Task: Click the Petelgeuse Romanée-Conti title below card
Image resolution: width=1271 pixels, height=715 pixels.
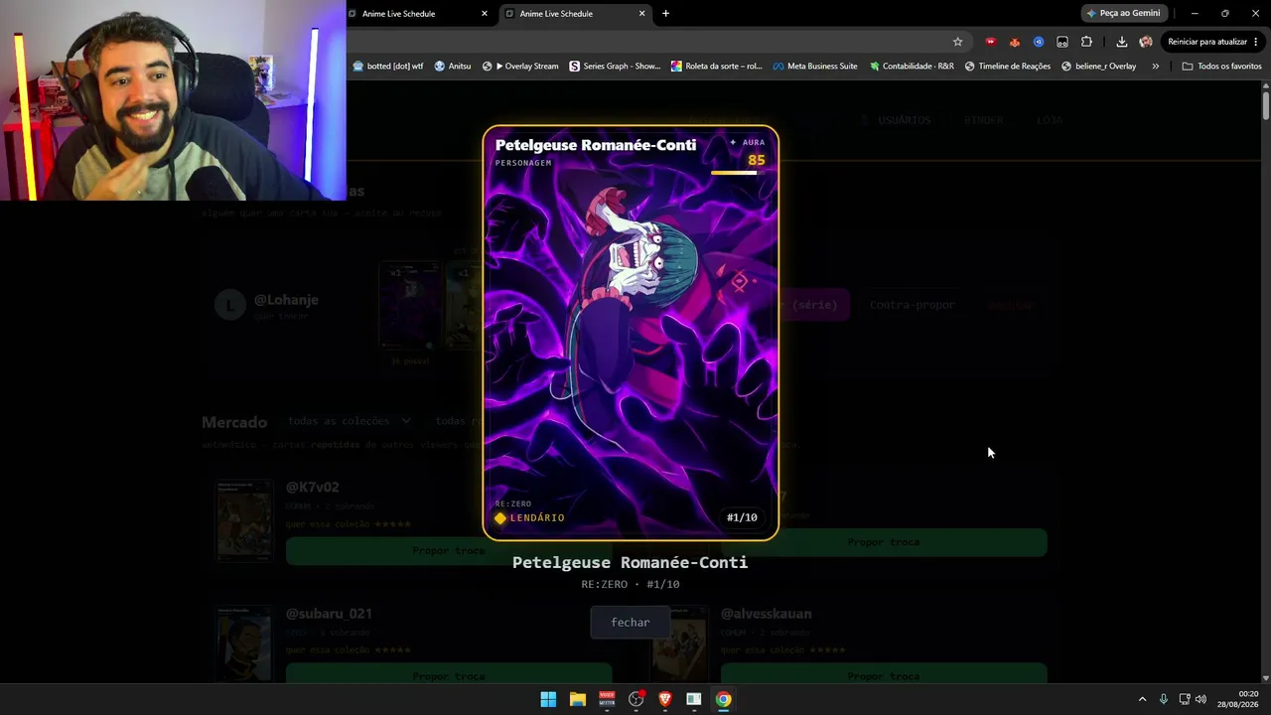Action: click(x=630, y=562)
